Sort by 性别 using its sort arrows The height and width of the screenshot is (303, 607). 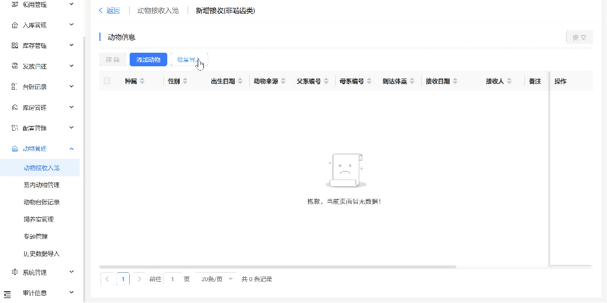(185, 81)
